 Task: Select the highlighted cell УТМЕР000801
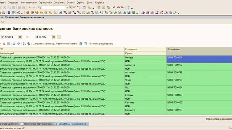coord(199,59)
